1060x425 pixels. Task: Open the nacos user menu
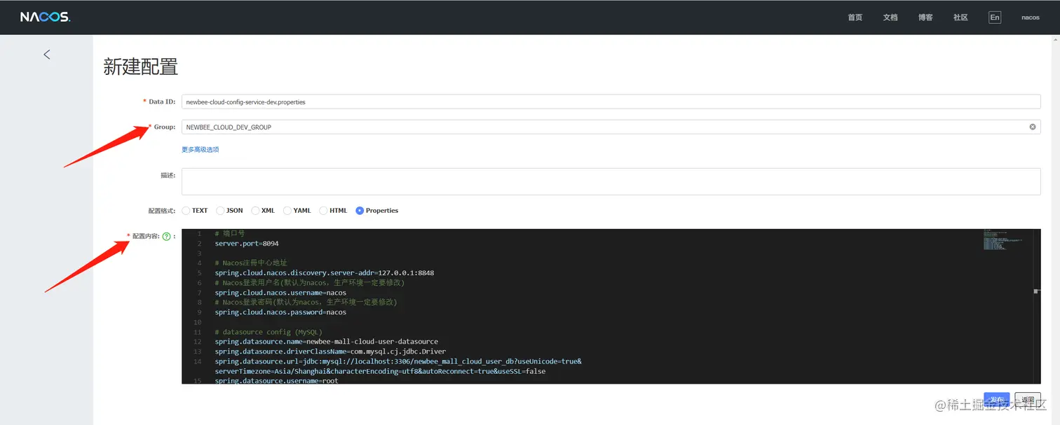(1031, 18)
